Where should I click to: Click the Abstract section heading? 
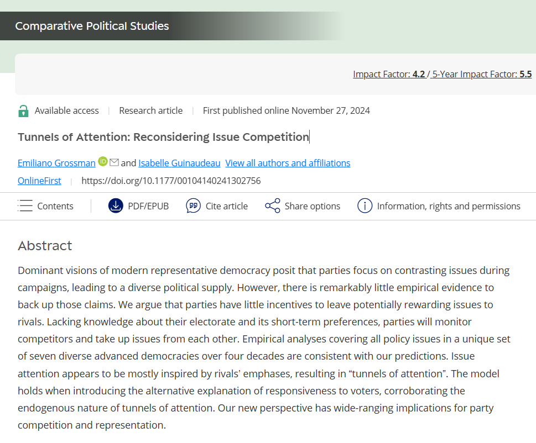[45, 246]
